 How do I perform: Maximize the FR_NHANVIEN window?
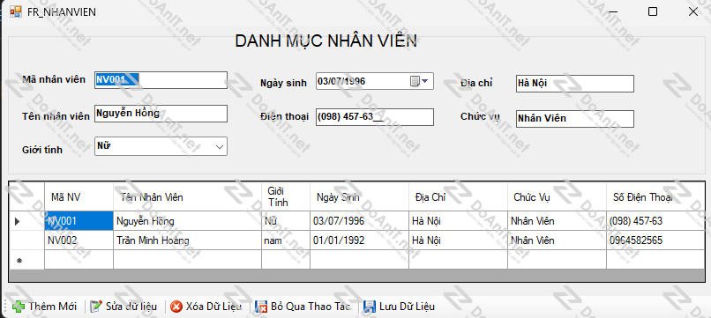coord(653,11)
